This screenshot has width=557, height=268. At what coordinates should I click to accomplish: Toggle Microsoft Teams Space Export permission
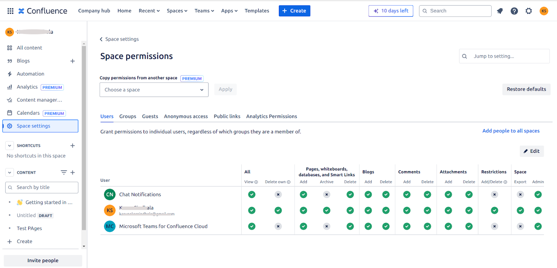pyautogui.click(x=520, y=226)
